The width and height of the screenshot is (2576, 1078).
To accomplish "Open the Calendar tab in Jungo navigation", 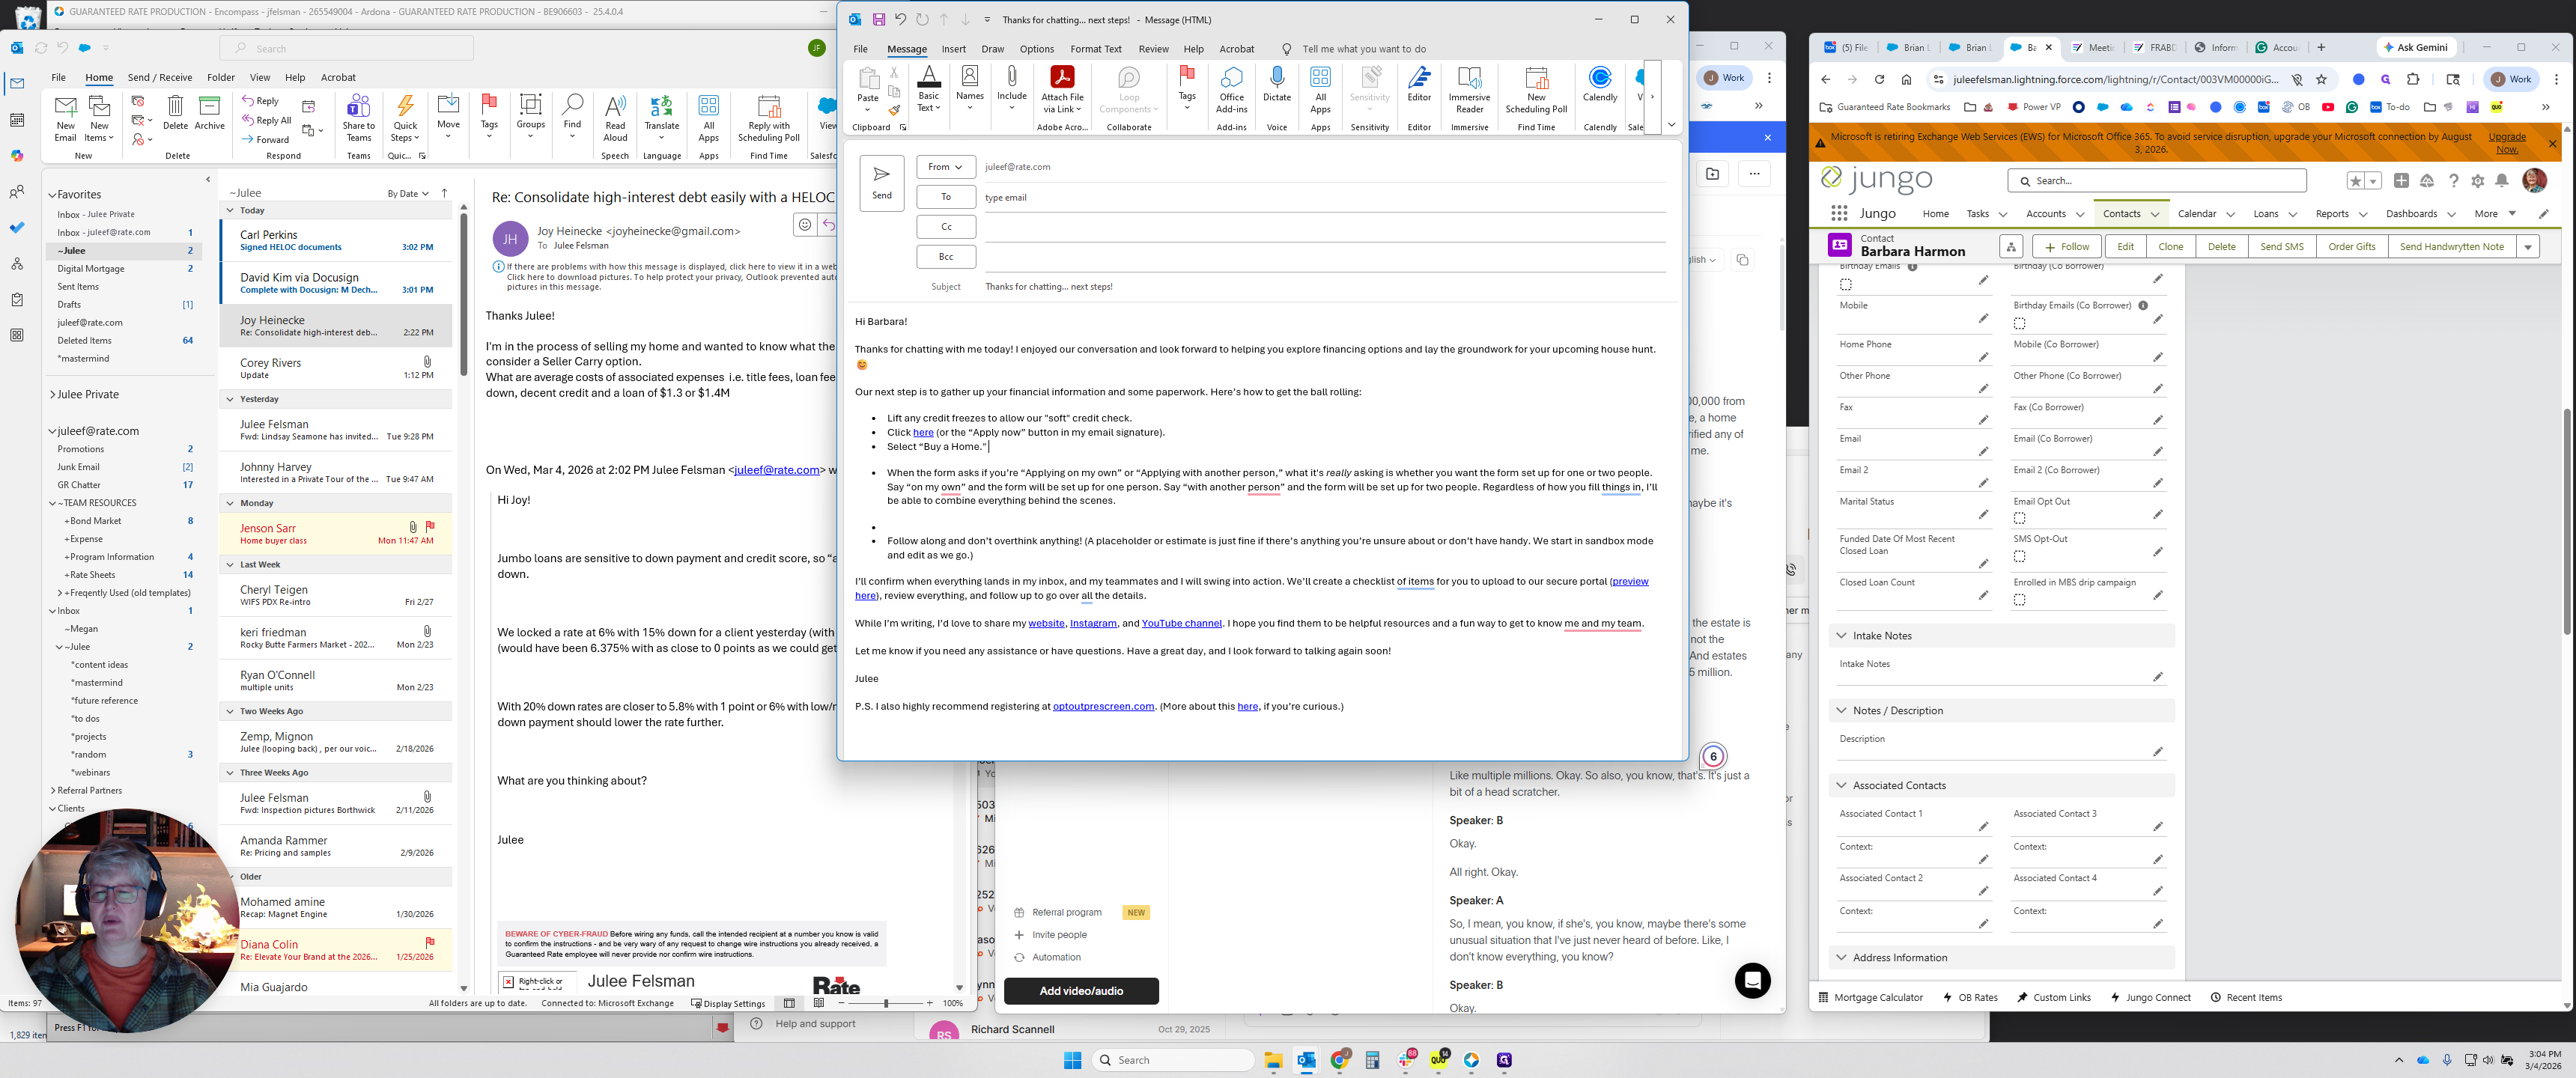I will tap(2196, 214).
